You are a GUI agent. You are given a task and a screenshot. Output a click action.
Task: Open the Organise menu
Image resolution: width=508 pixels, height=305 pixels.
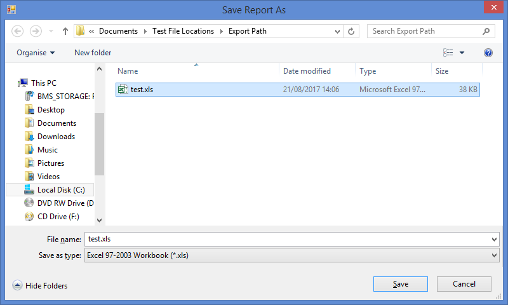coord(36,53)
